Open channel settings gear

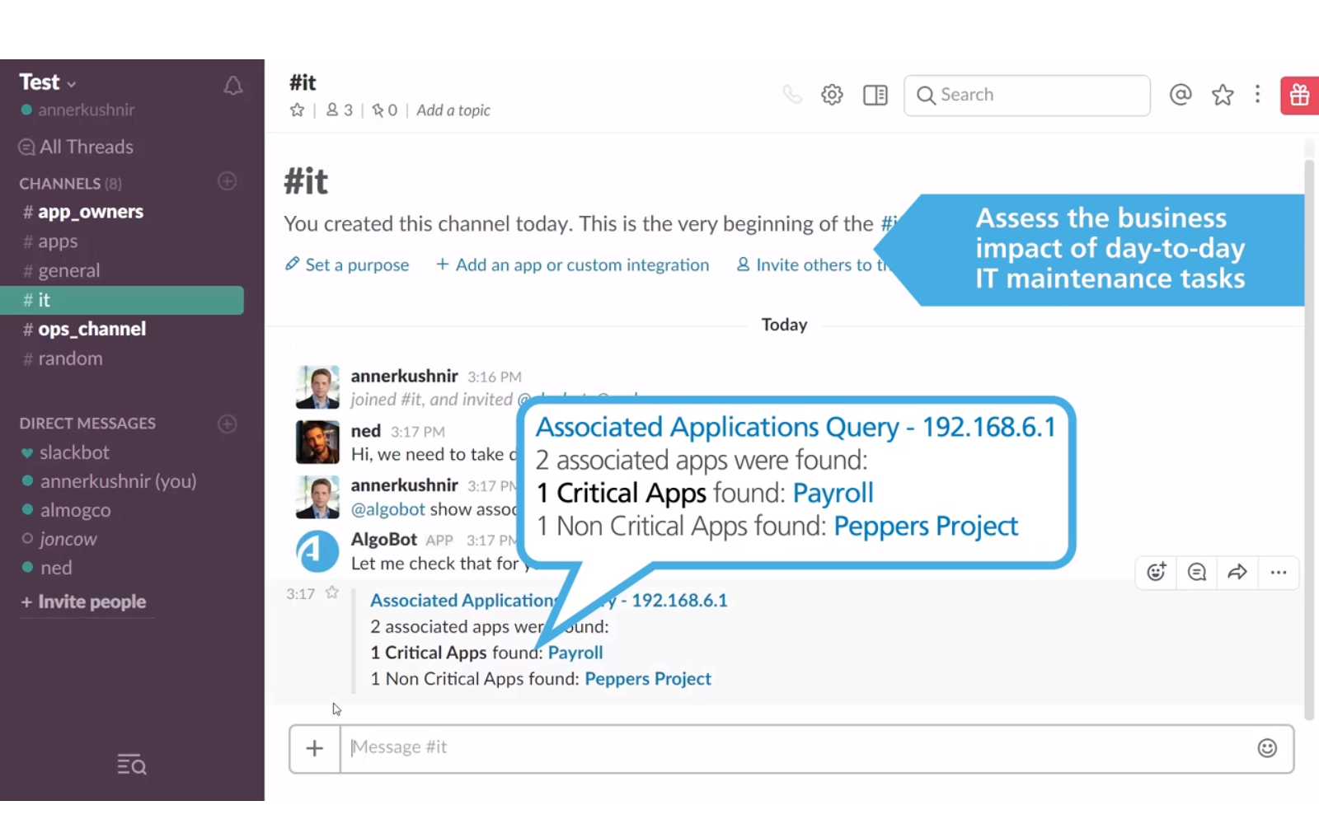click(x=832, y=95)
